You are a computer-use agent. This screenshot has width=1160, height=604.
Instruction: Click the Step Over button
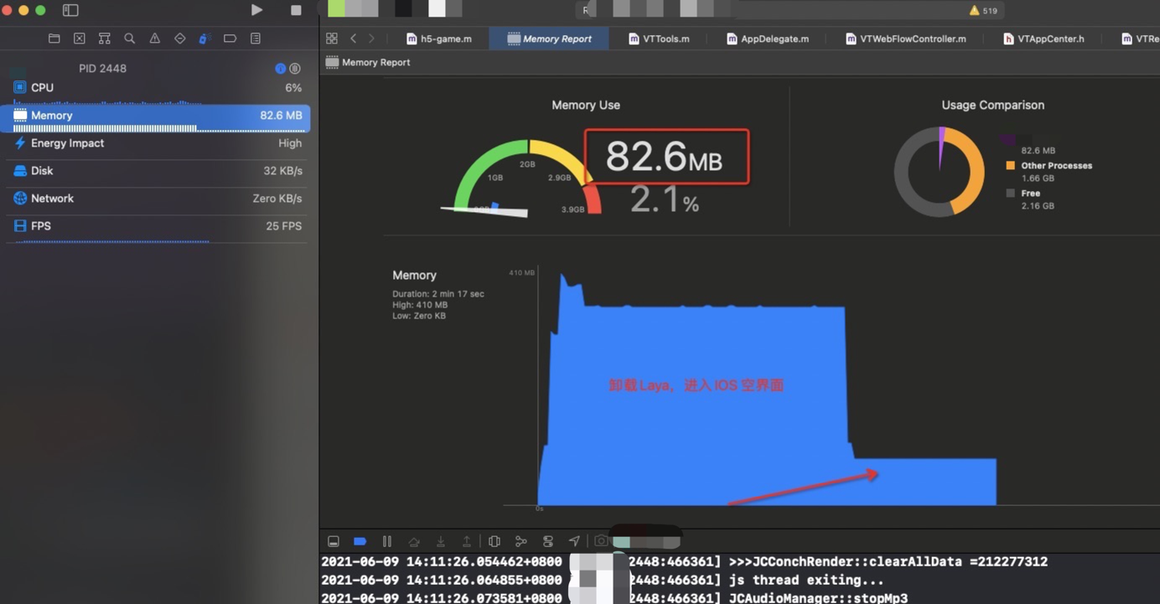click(x=414, y=541)
